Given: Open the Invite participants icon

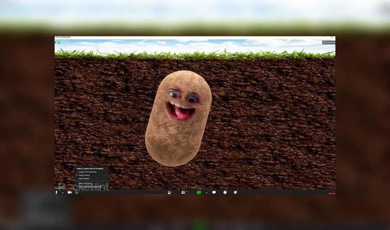Looking at the screenshot, I should 170,193.
